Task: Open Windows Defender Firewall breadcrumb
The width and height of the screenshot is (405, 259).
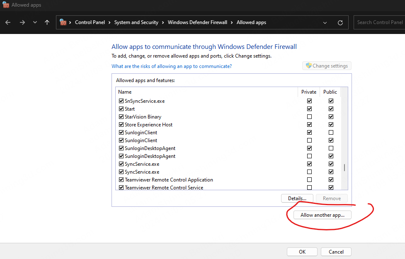Action: 197,22
